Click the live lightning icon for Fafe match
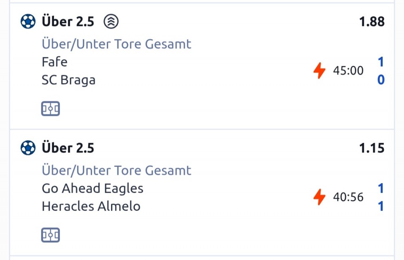 coord(319,71)
